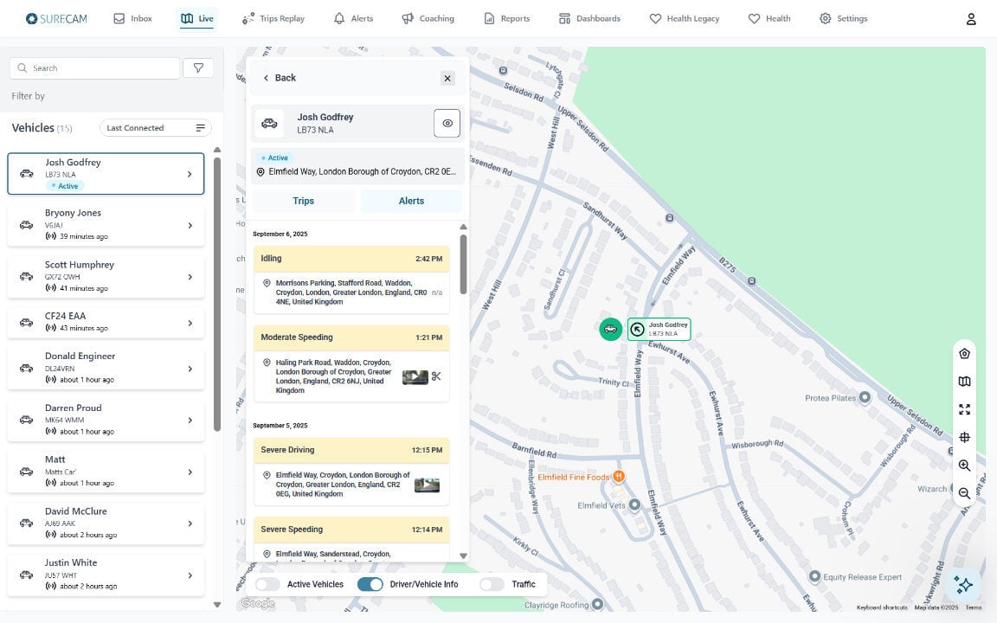Click inside the vehicle search field
997x623 pixels.
95,67
